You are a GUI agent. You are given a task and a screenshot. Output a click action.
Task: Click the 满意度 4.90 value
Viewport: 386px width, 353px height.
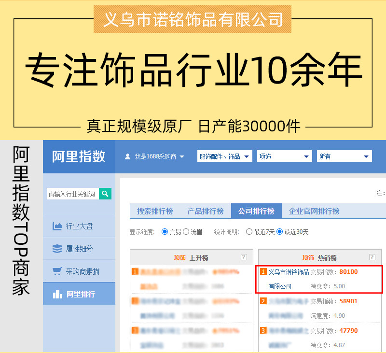(339, 315)
